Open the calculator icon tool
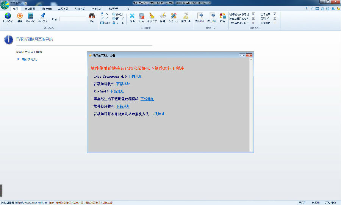341x205 pixels. point(31,16)
